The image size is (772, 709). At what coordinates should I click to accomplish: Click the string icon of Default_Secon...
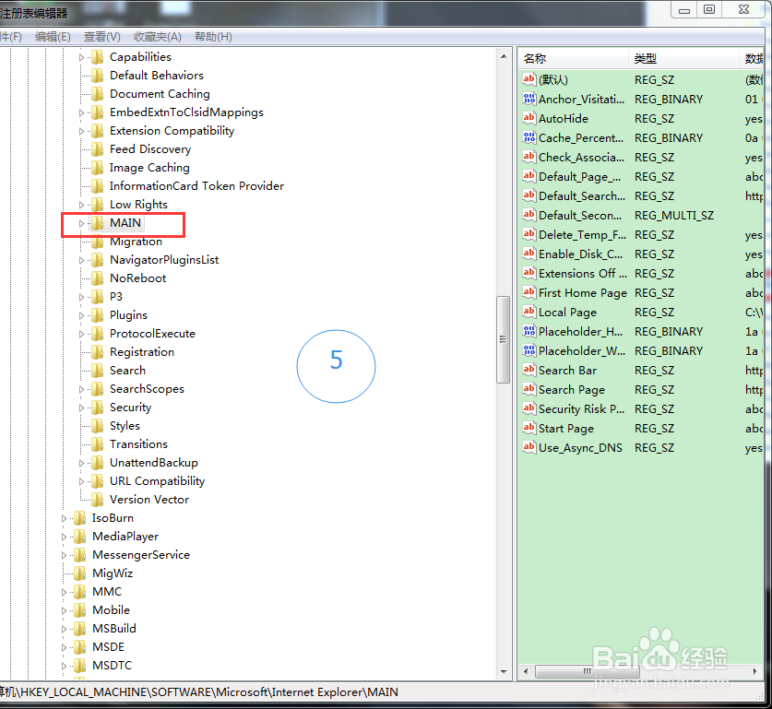click(529, 215)
